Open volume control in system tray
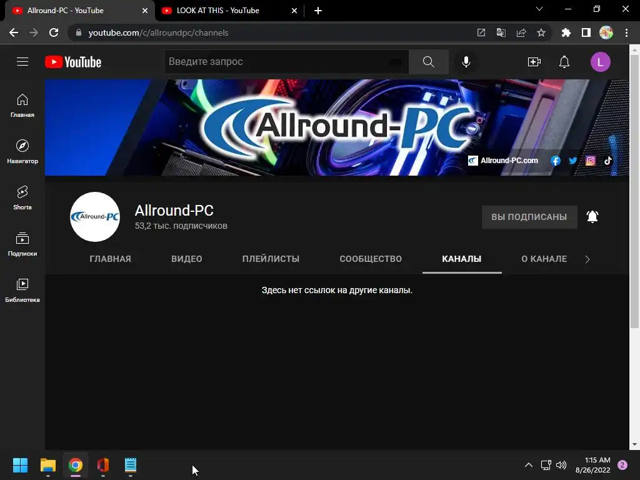This screenshot has width=640, height=480. (561, 465)
